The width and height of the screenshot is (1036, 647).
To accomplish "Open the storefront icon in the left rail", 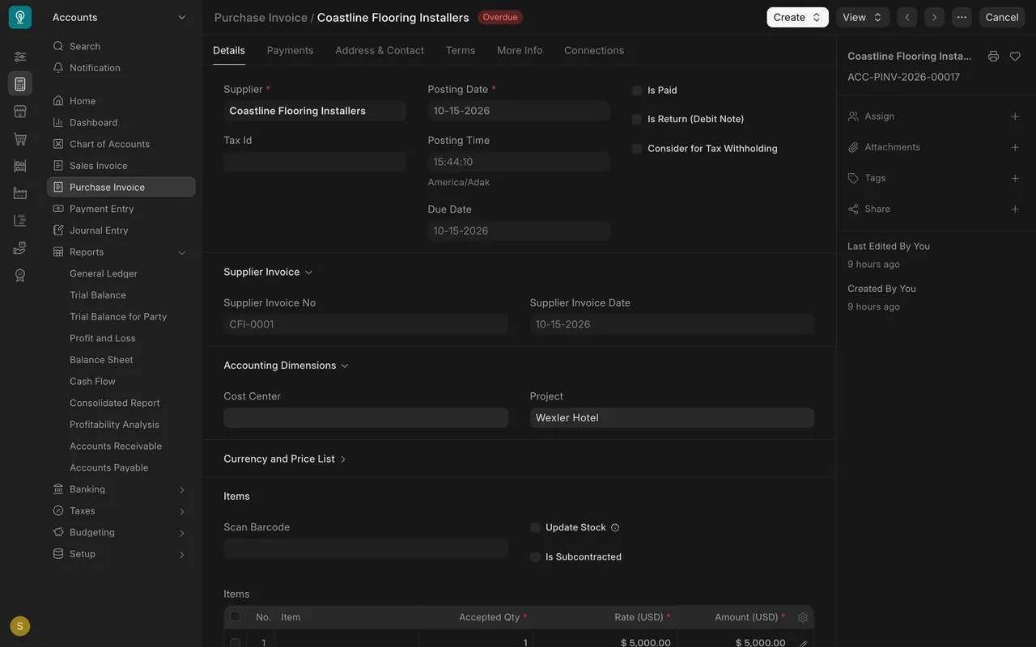I will (x=20, y=112).
